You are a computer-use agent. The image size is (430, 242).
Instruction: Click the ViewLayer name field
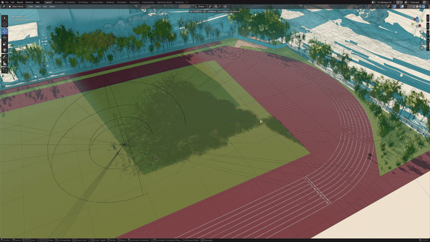[416, 2]
